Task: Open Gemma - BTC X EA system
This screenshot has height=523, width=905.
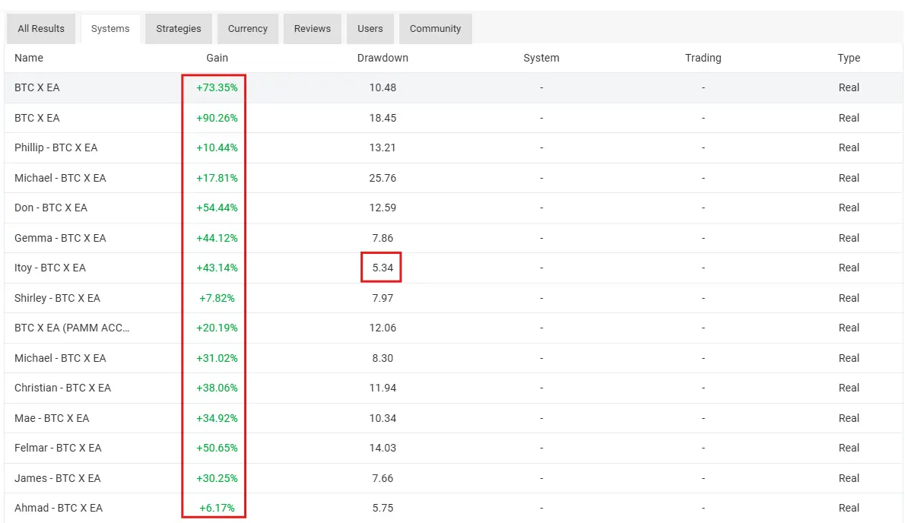Action: click(60, 238)
